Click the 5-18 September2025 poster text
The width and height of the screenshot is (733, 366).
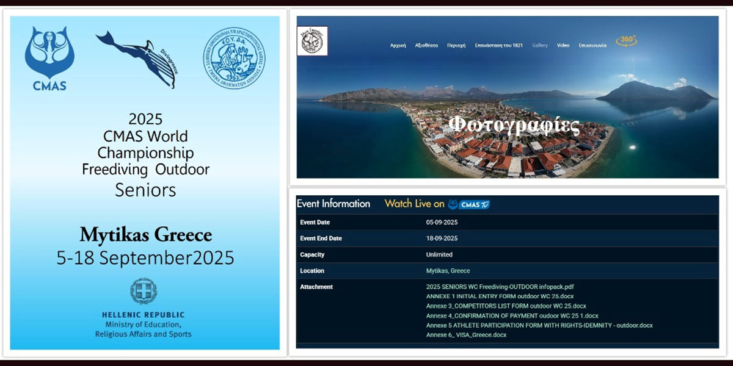click(x=145, y=258)
